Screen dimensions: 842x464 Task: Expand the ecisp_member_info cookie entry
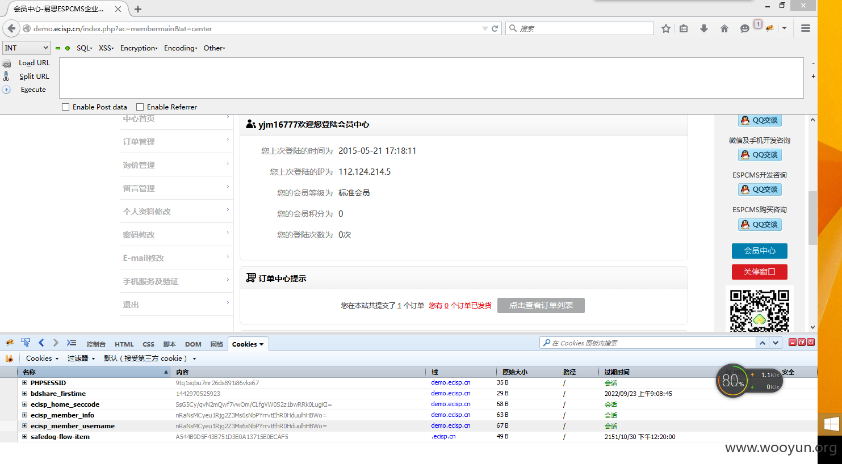click(24, 415)
